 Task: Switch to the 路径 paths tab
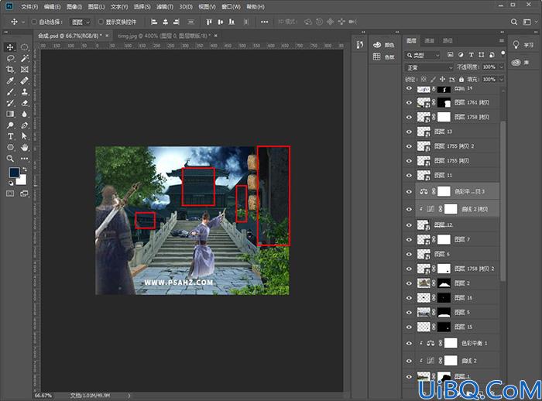pyautogui.click(x=448, y=41)
